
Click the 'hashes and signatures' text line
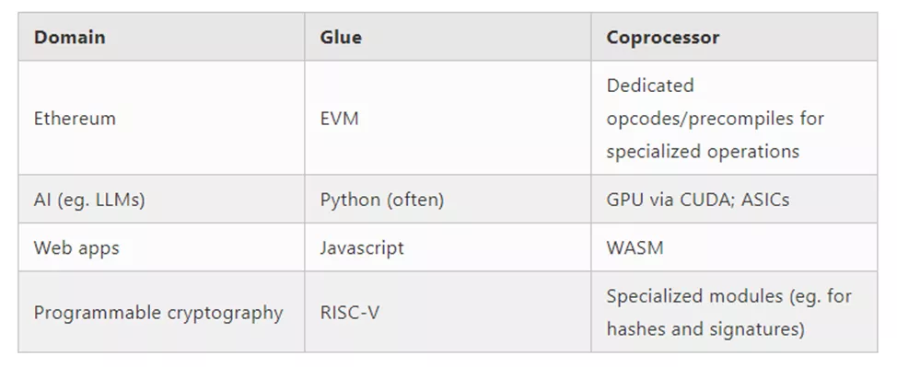[705, 329]
